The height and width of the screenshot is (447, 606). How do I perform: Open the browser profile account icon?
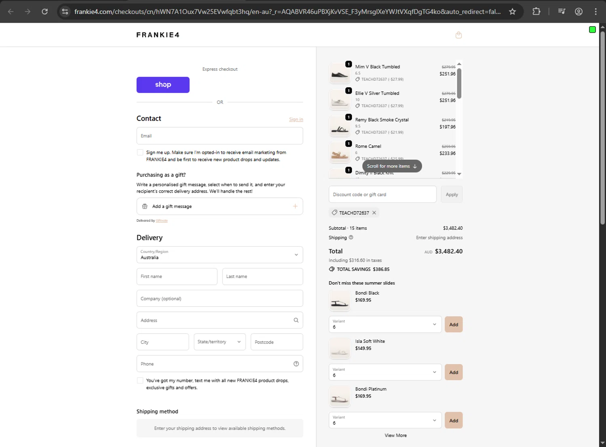coord(579,12)
